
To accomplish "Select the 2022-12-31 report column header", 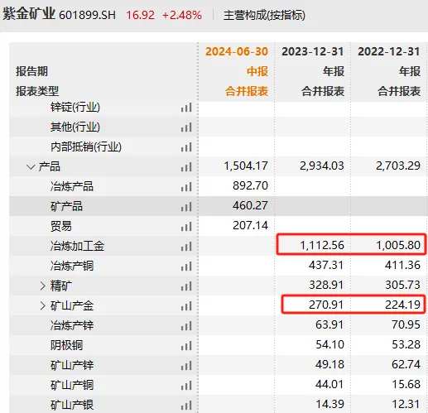I will pyautogui.click(x=389, y=51).
